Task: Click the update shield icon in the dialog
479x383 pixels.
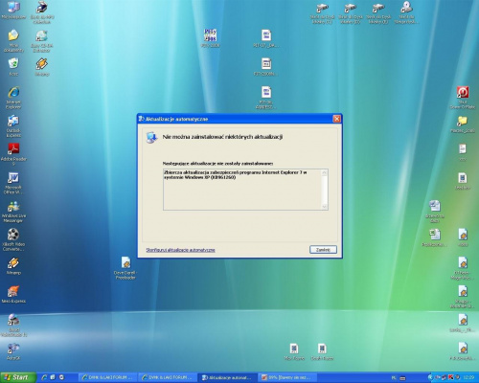Action: coord(151,137)
